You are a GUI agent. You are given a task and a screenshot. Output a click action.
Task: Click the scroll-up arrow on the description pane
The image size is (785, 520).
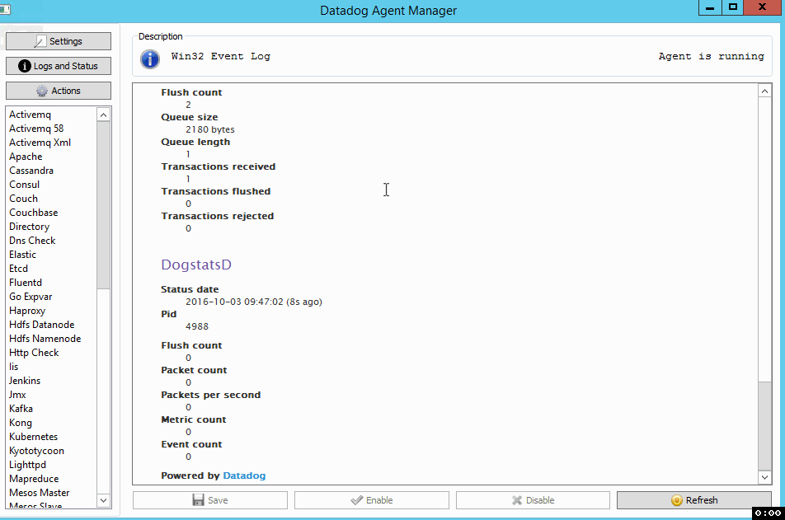click(764, 91)
